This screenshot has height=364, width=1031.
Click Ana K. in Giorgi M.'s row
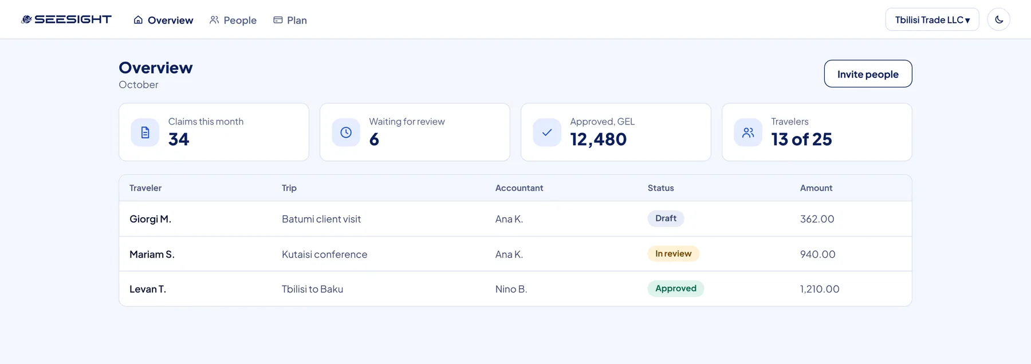click(509, 219)
